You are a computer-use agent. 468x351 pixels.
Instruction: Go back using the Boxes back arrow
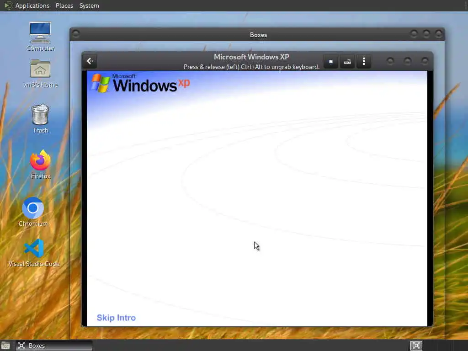click(90, 61)
